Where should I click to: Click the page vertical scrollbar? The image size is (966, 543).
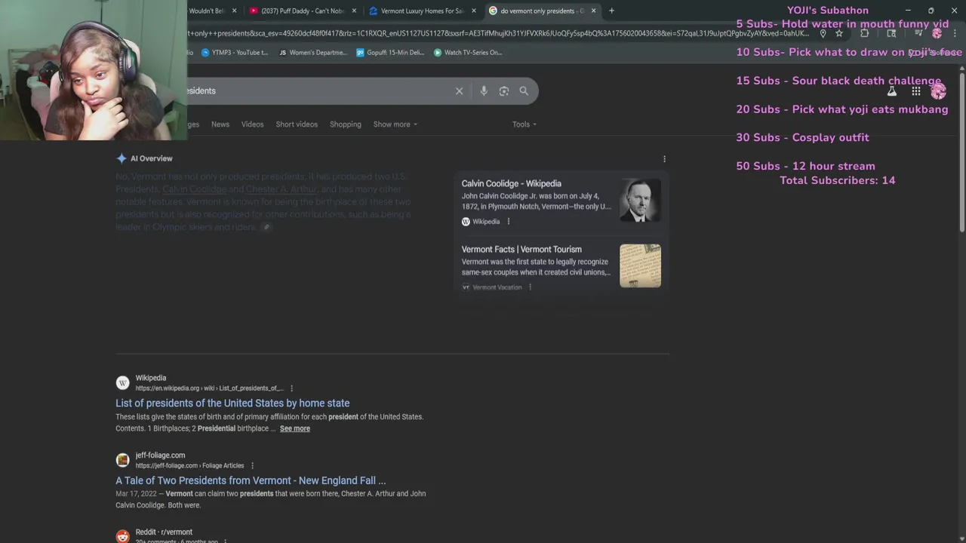pyautogui.click(x=961, y=151)
